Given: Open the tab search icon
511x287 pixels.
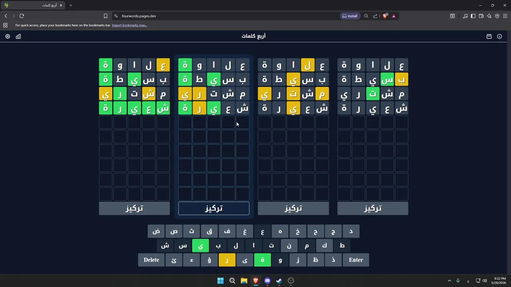Looking at the screenshot, I should point(452,16).
